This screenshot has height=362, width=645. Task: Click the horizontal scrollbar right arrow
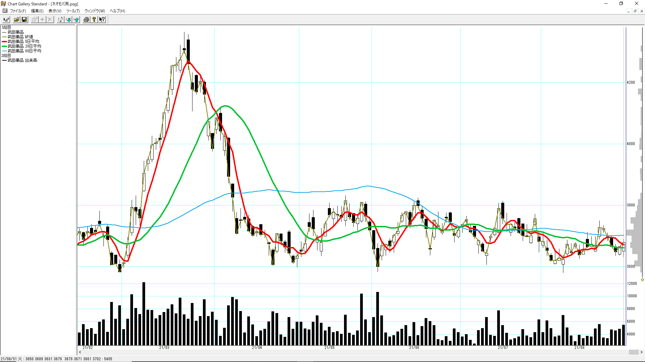pyautogui.click(x=641, y=352)
